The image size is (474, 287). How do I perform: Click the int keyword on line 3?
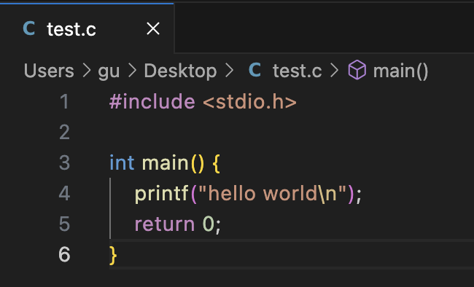click(x=122, y=162)
